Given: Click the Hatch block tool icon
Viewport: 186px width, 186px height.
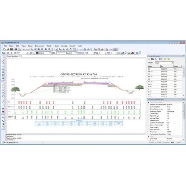Looking at the screenshot, I should pyautogui.click(x=3, y=76).
